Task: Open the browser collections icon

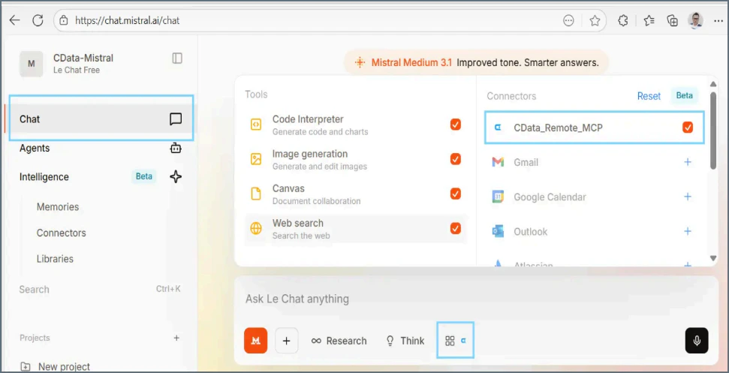Action: point(672,20)
